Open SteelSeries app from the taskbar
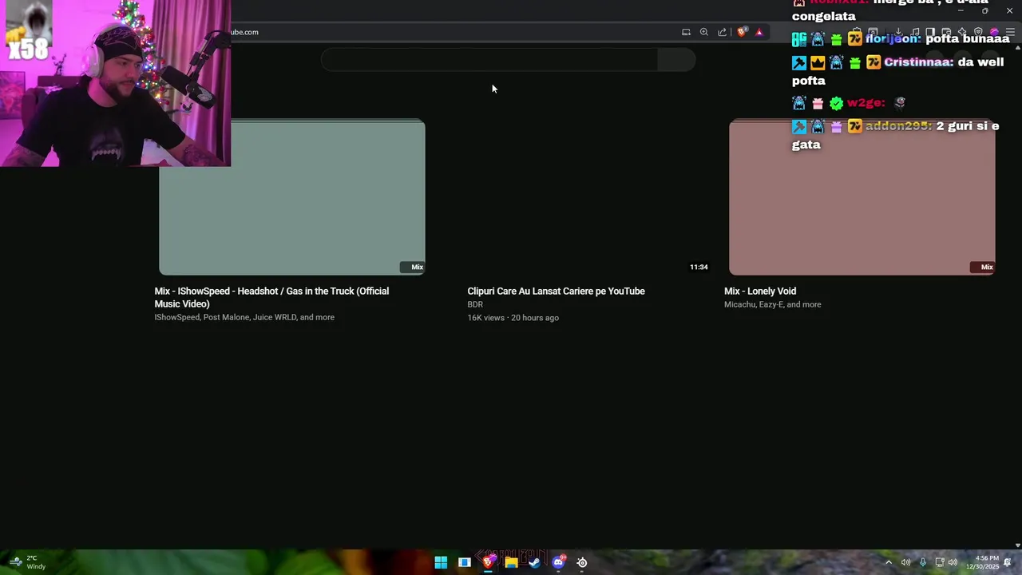Image resolution: width=1022 pixels, height=575 pixels. (582, 562)
